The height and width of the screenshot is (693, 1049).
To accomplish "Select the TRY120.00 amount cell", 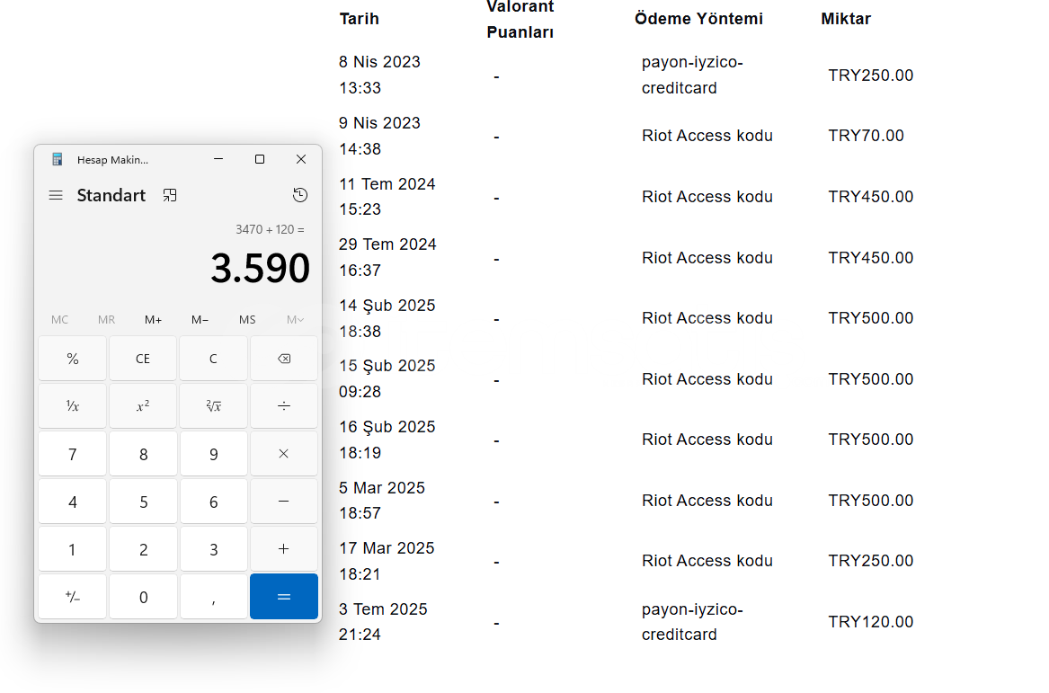I will point(870,622).
